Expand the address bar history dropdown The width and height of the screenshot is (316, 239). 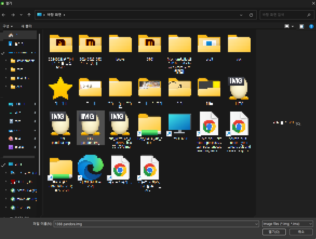coord(241,15)
